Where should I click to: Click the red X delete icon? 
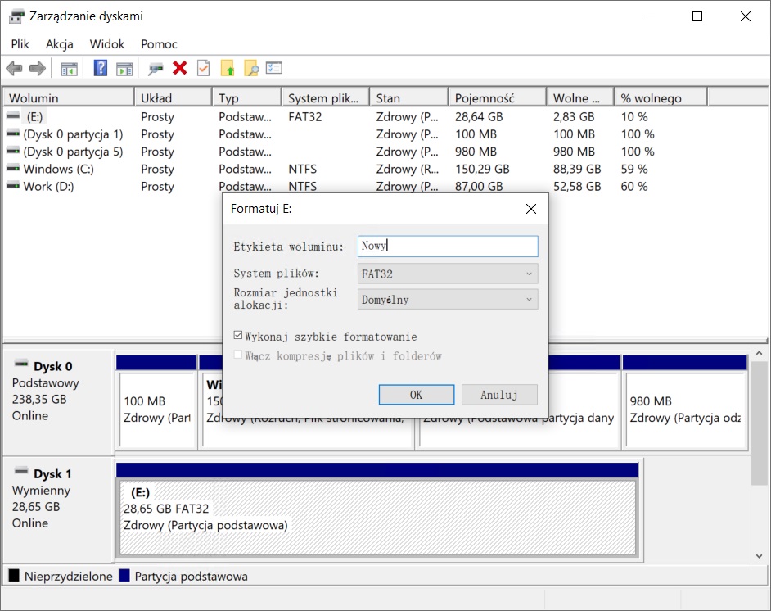coord(180,69)
